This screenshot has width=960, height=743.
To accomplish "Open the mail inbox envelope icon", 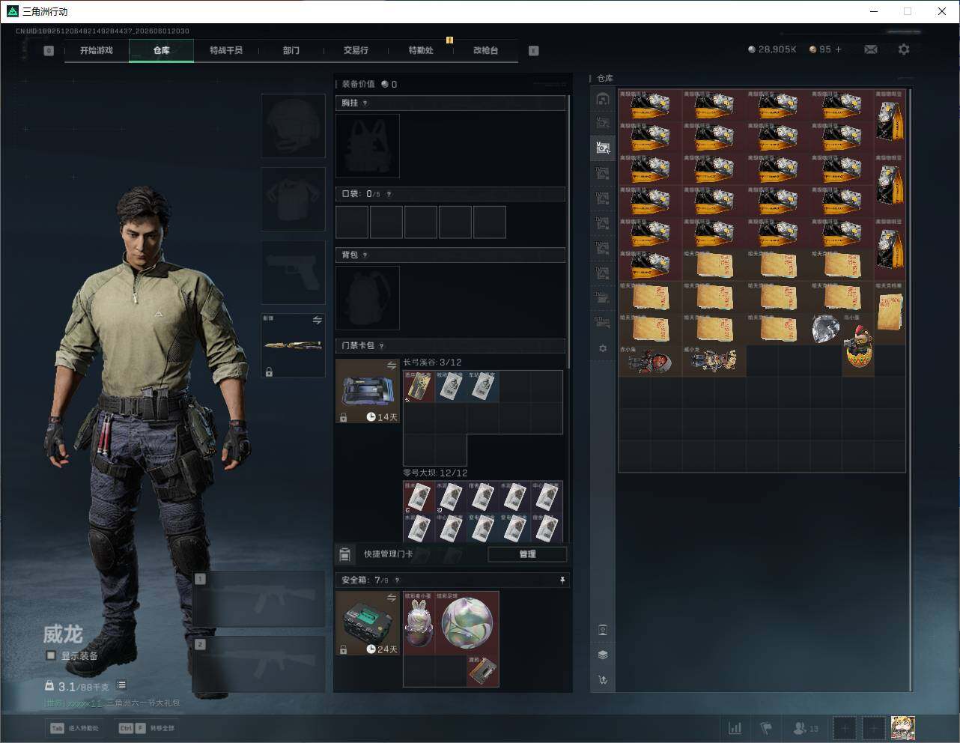I will tap(871, 49).
